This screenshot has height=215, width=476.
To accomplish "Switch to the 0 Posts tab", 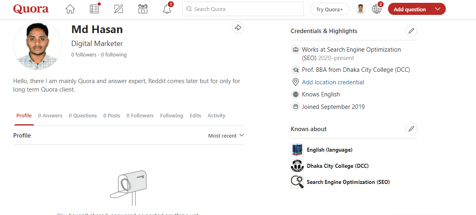I will (112, 116).
